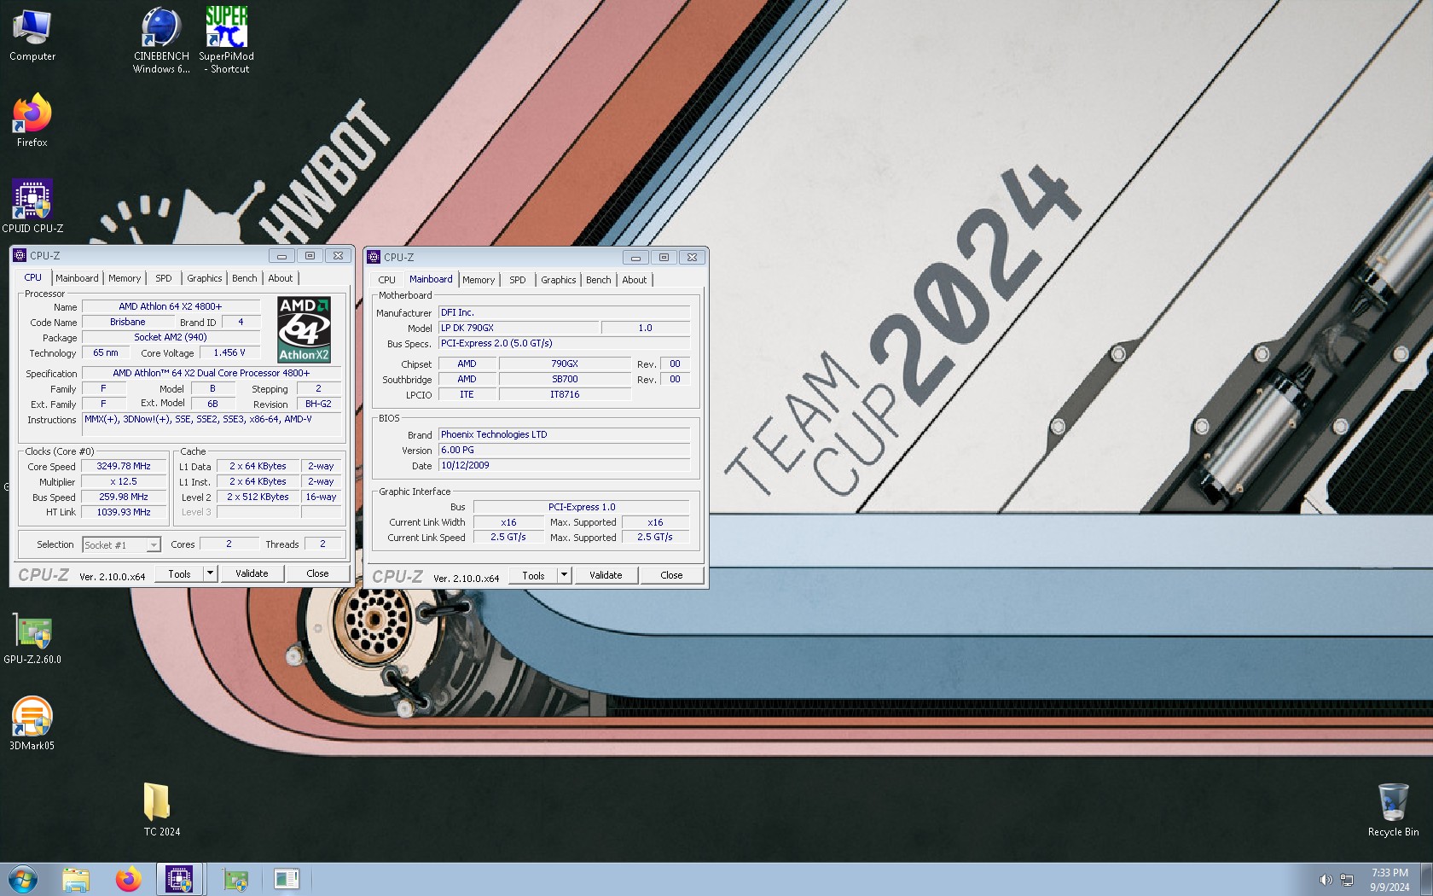Click Validate button in right CPU-Z window
This screenshot has height=896, width=1433.
click(x=606, y=575)
